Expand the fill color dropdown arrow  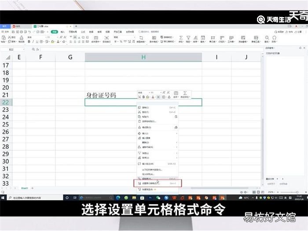click(x=55, y=42)
